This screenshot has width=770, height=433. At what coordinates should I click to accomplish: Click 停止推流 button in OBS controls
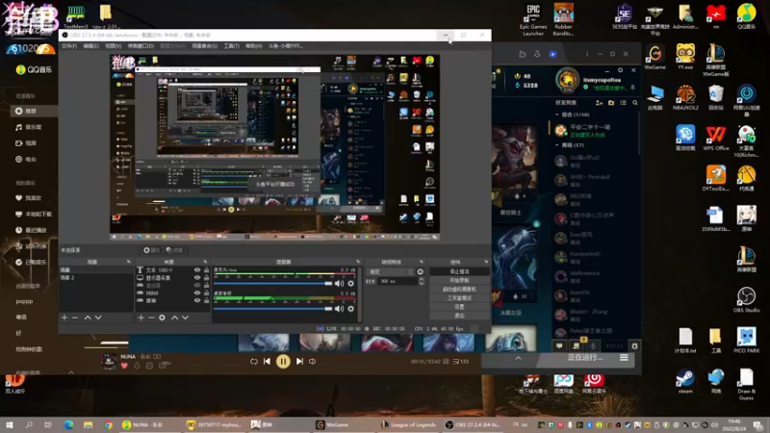click(x=460, y=271)
